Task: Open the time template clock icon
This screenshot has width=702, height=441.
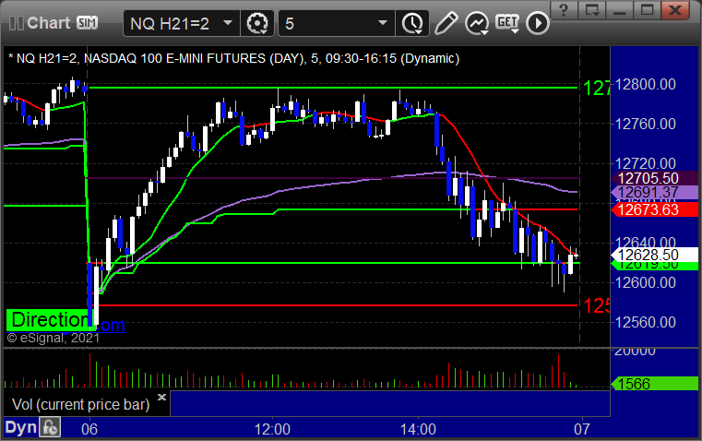Action: [x=412, y=23]
